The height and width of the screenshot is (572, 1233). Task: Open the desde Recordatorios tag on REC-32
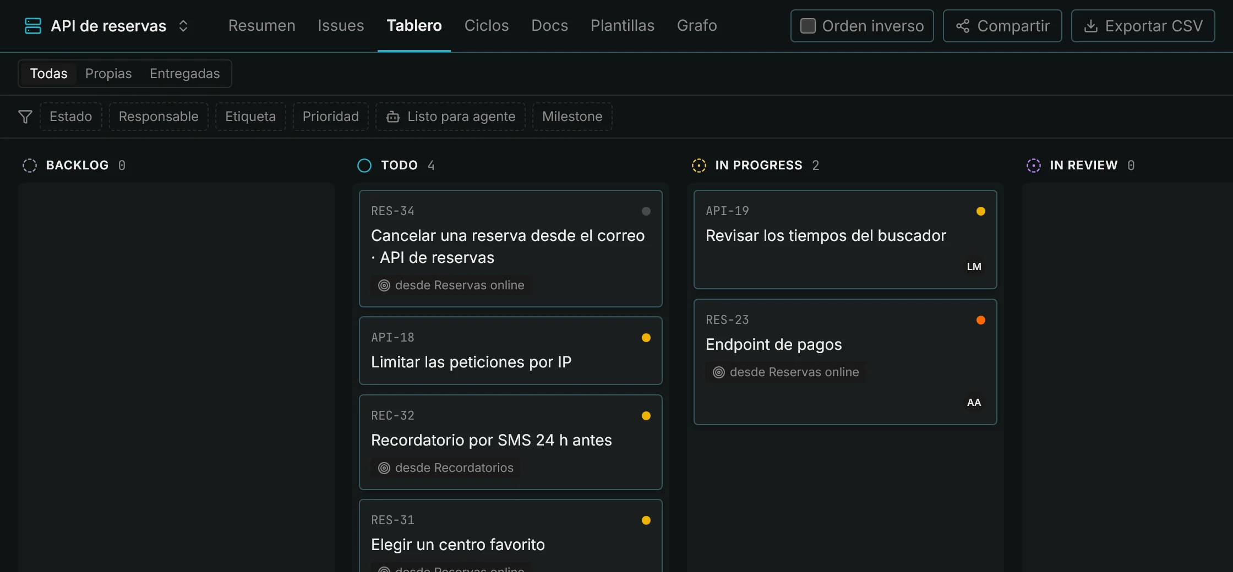coord(446,468)
